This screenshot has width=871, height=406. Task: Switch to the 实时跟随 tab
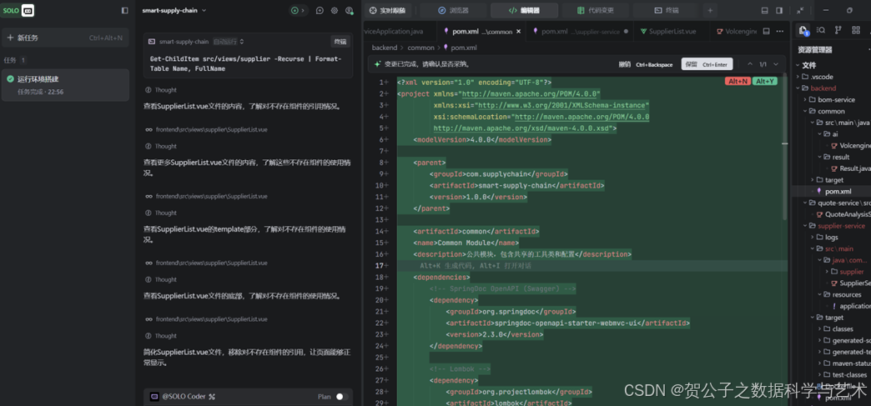(388, 11)
